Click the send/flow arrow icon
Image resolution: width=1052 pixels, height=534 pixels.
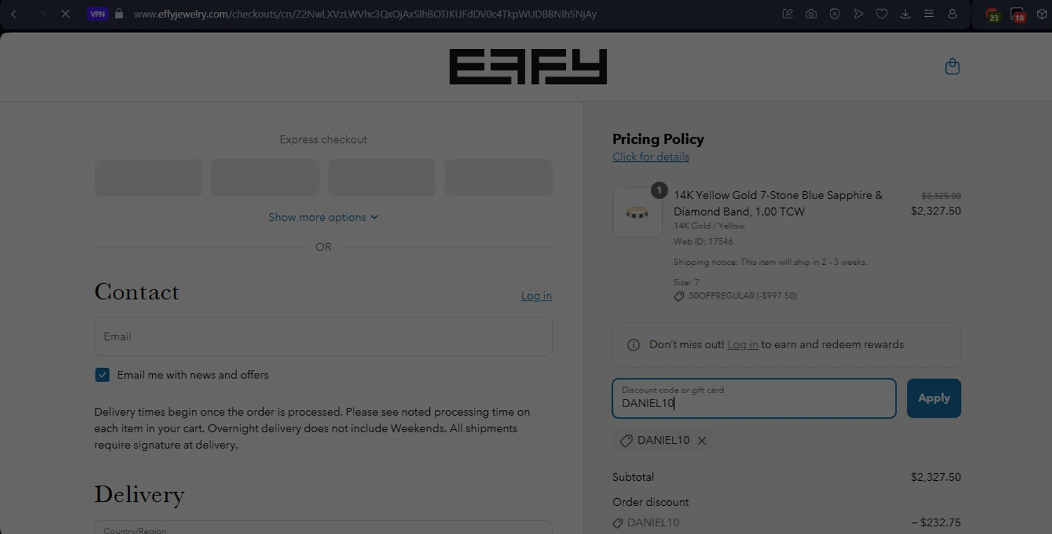pyautogui.click(x=858, y=14)
